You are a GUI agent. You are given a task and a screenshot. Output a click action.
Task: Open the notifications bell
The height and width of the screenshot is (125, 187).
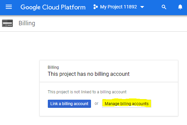tap(180, 7)
